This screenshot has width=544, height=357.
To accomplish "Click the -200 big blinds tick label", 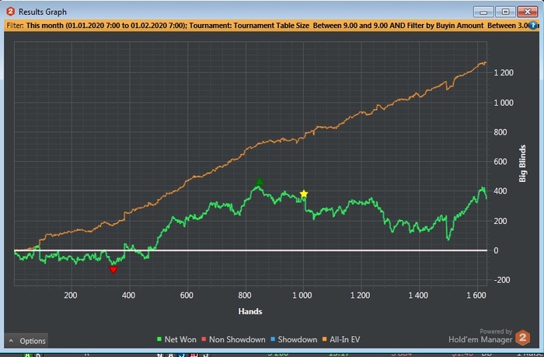I will click(x=502, y=280).
